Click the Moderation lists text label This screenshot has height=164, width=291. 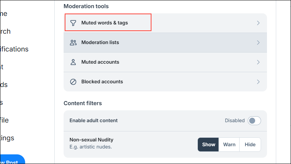(100, 43)
